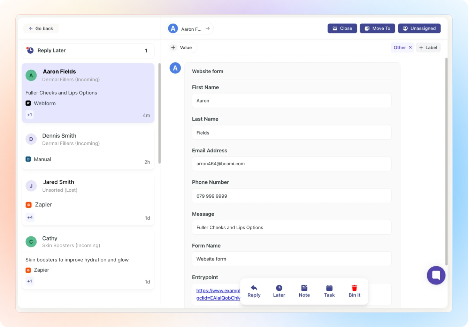Click the Other label tag name

tap(400, 47)
